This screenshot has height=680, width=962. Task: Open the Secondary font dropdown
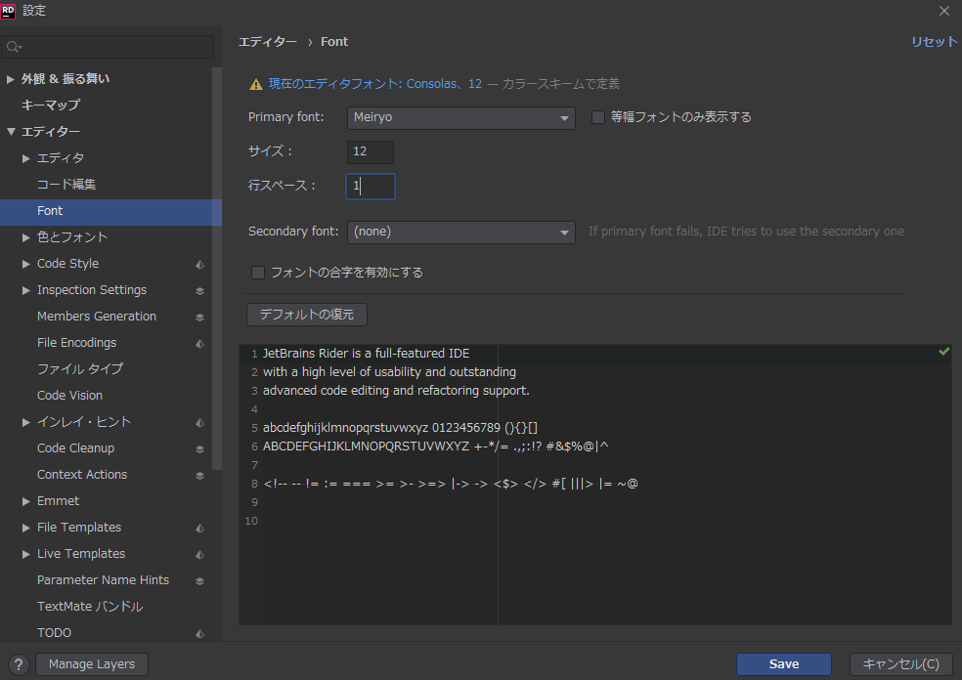[x=460, y=232]
